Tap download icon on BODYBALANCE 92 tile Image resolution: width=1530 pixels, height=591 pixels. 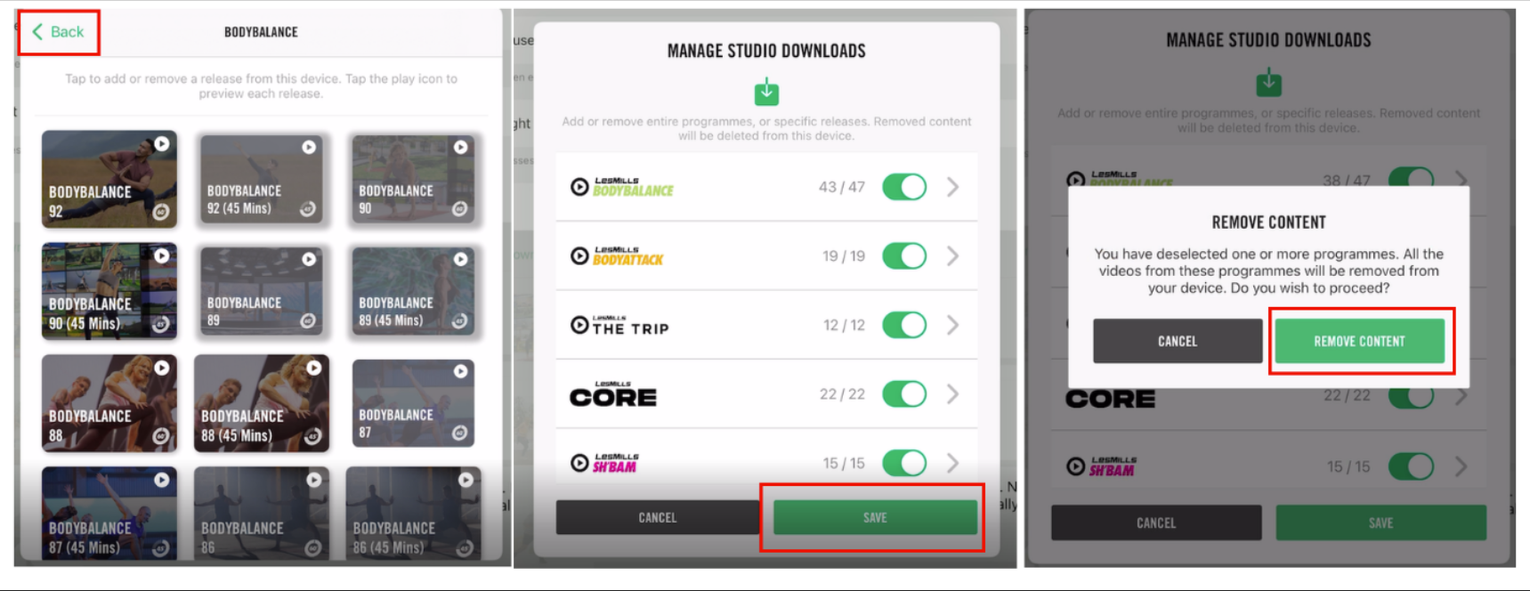[161, 212]
